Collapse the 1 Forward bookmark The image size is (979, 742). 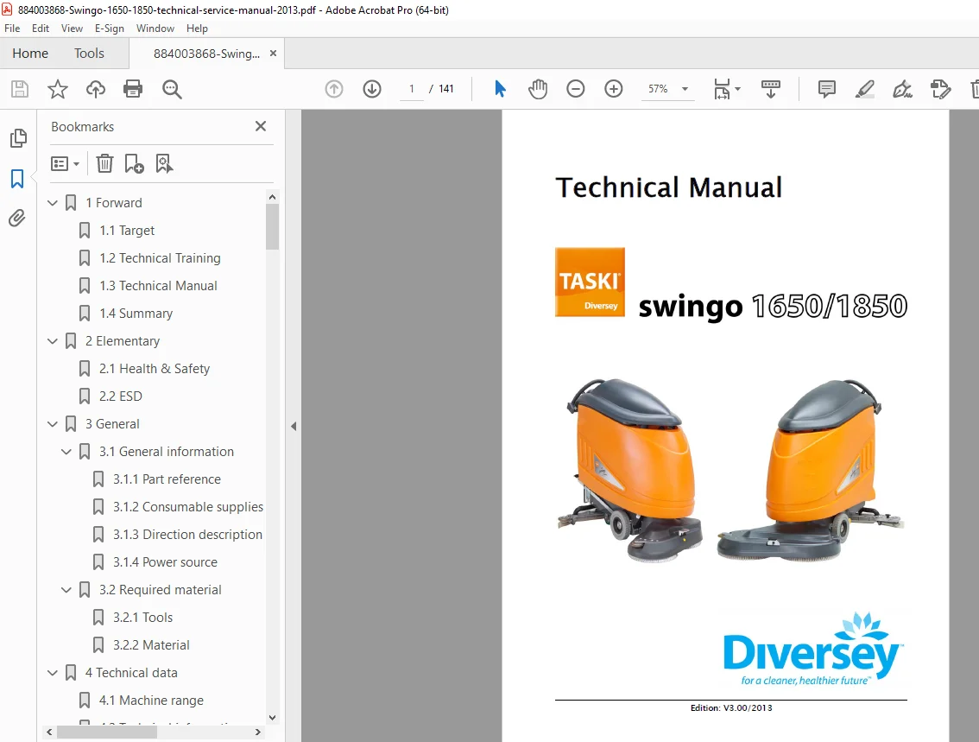pos(53,203)
